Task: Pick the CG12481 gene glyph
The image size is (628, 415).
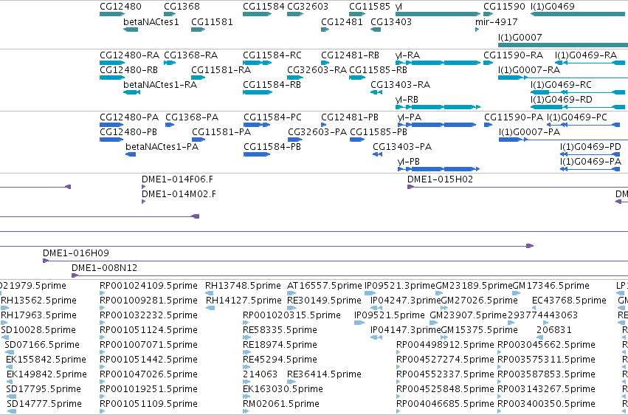Action: coord(325,30)
